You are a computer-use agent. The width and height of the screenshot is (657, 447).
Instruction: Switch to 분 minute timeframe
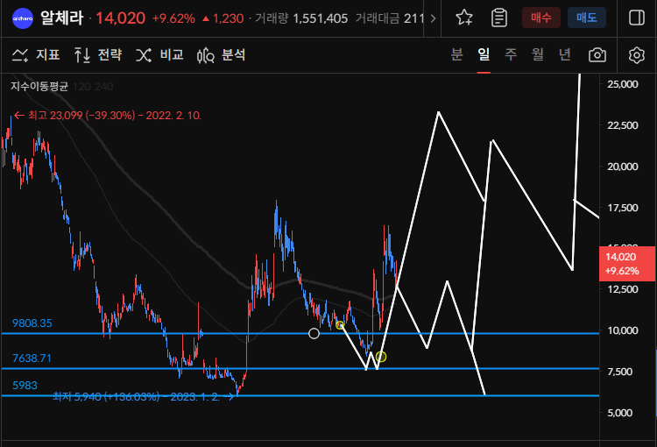pyautogui.click(x=456, y=54)
